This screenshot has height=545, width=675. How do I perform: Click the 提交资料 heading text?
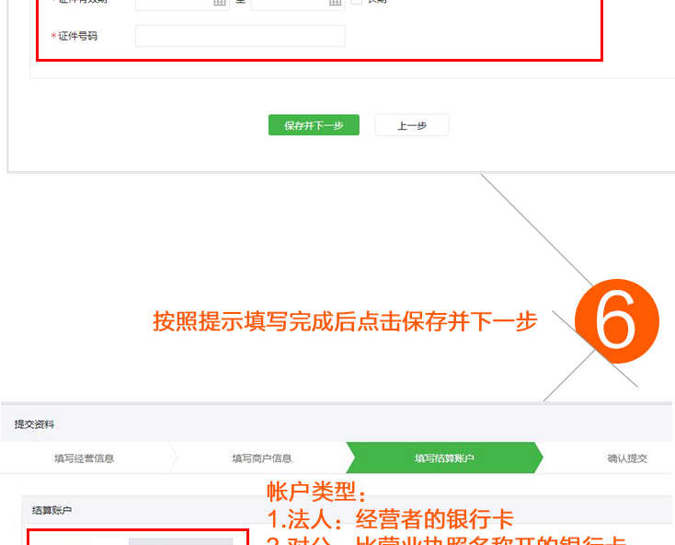point(34,424)
